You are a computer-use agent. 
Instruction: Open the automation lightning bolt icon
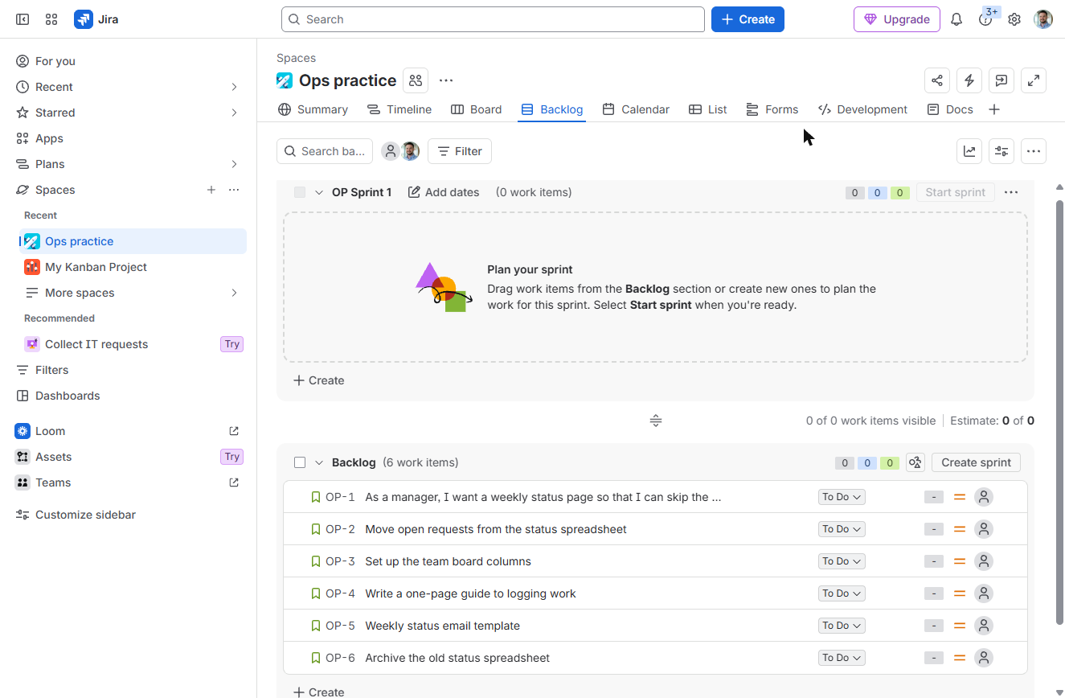pos(969,80)
